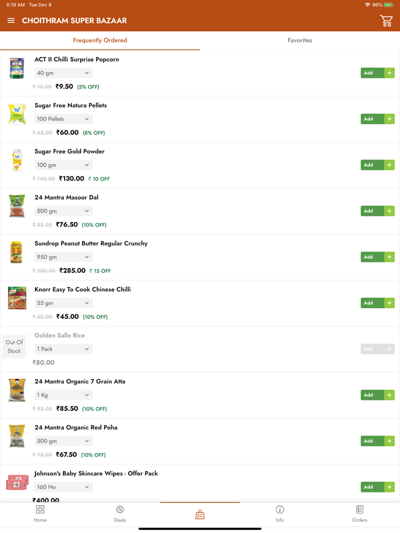Switch to the Favorites tab
The width and height of the screenshot is (400, 533).
point(299,41)
